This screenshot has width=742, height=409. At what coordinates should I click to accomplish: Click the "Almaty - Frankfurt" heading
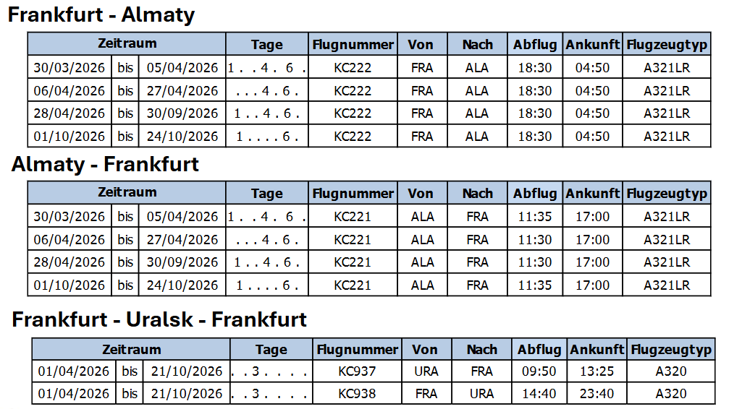(105, 164)
